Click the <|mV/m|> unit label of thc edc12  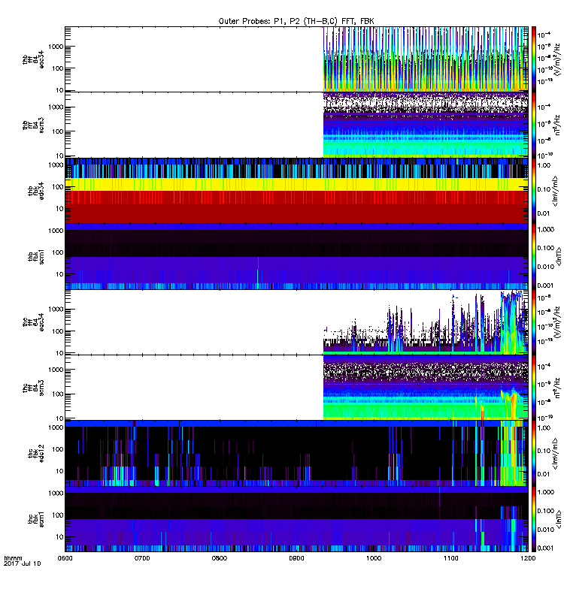coord(556,454)
